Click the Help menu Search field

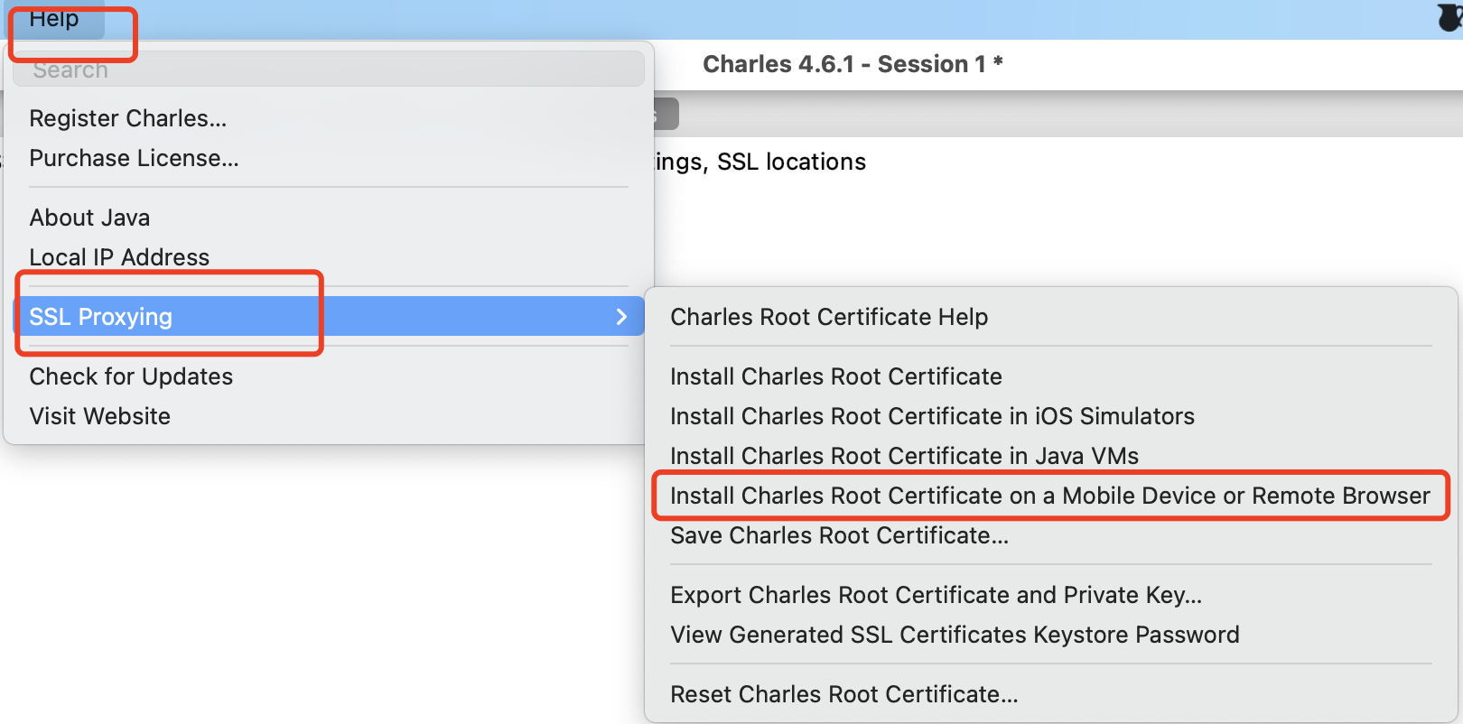tap(330, 70)
